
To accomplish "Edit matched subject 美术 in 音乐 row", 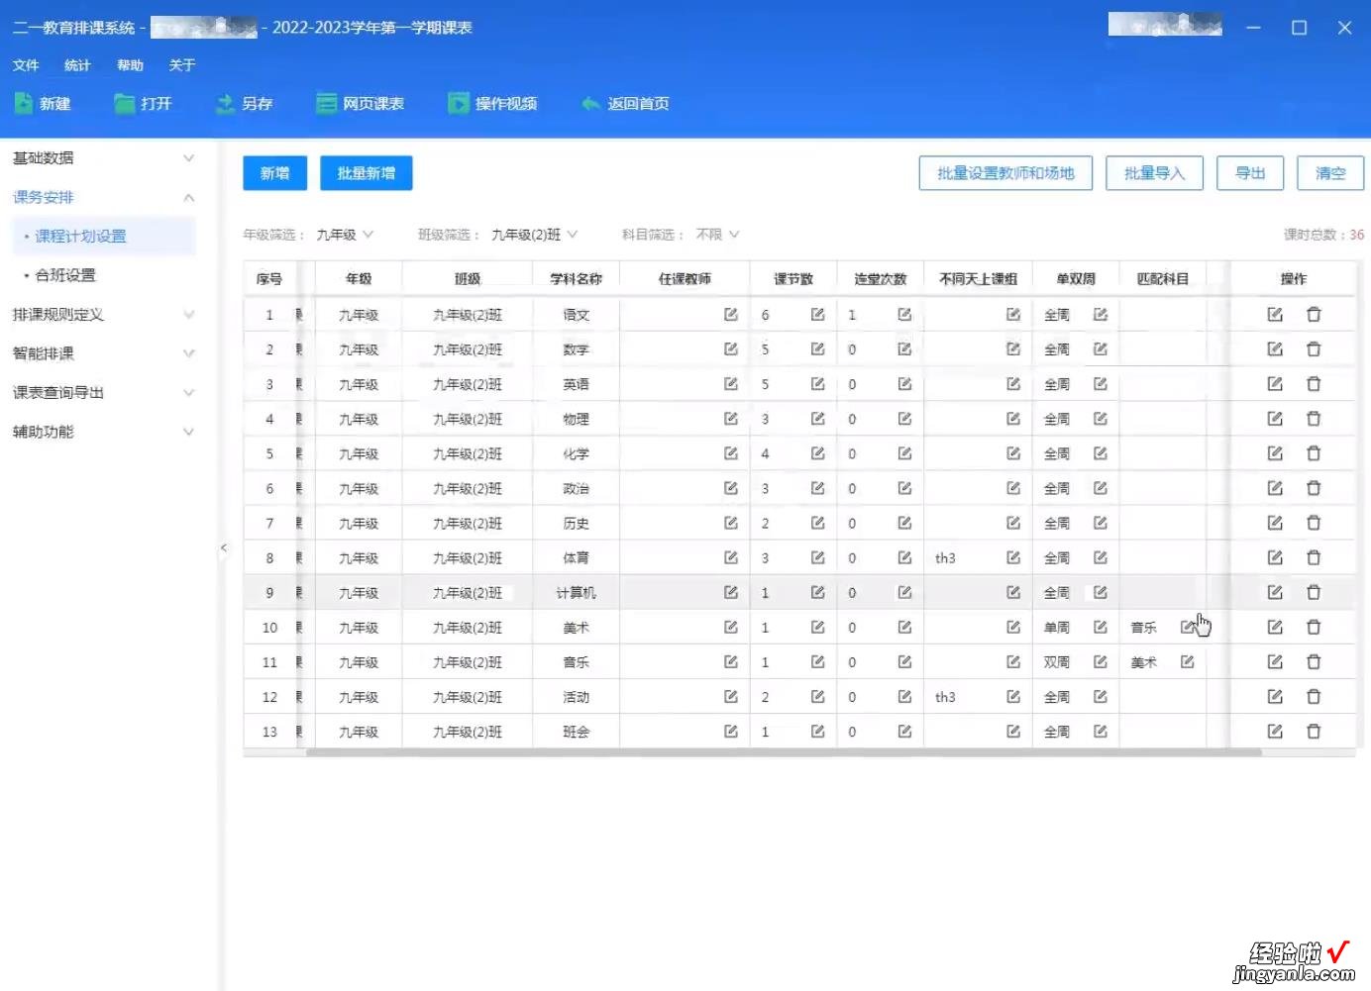I will click(1188, 662).
